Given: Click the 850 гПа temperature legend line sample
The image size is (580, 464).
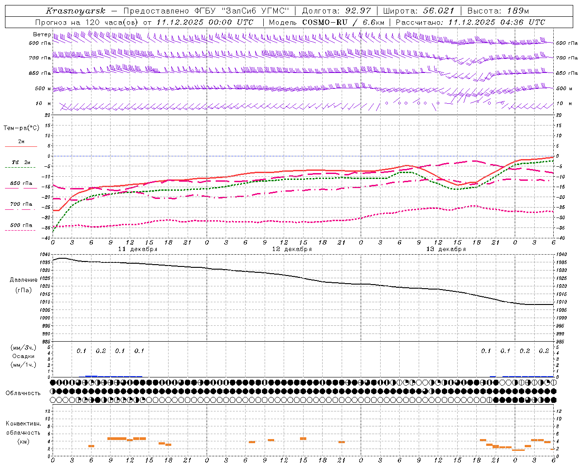Looking at the screenshot, I should tap(21, 188).
